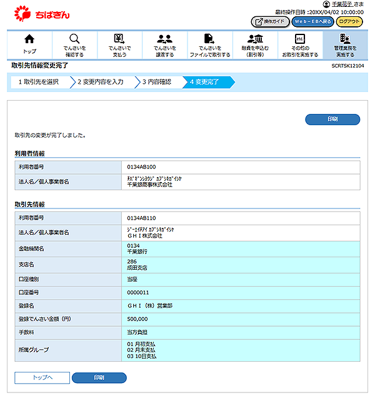Screen dimensions: 375x400
Task: Click the 取引先情報 section heading
Action: pyautogui.click(x=29, y=205)
